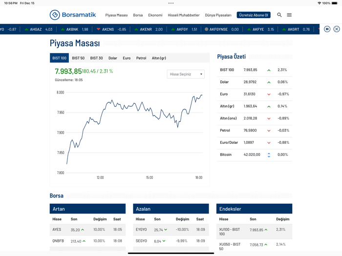Image resolution: width=342 pixels, height=256 pixels.
Task: Click the 7.993,85 index value above chart
Action: 68,71
